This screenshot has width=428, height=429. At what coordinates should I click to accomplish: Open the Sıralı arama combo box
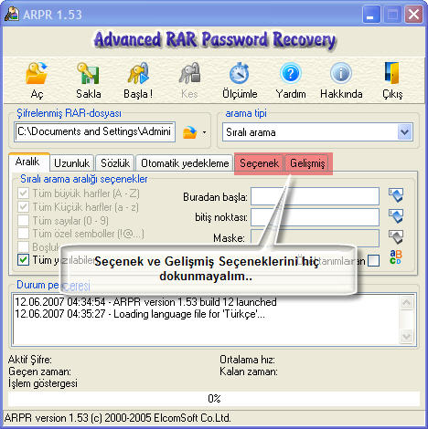317,132
